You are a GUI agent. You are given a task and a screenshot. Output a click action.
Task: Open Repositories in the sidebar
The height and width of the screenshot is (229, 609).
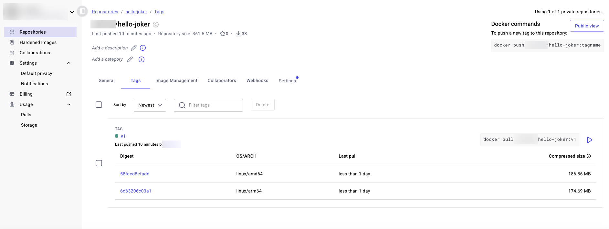point(40,32)
